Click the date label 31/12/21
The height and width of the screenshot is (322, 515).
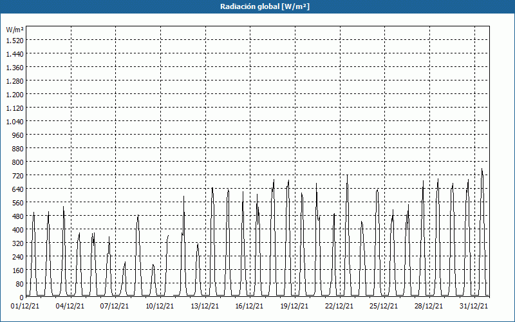(x=474, y=307)
